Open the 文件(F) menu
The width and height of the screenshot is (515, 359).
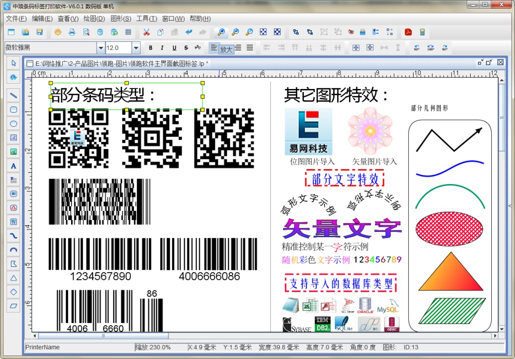[16, 19]
